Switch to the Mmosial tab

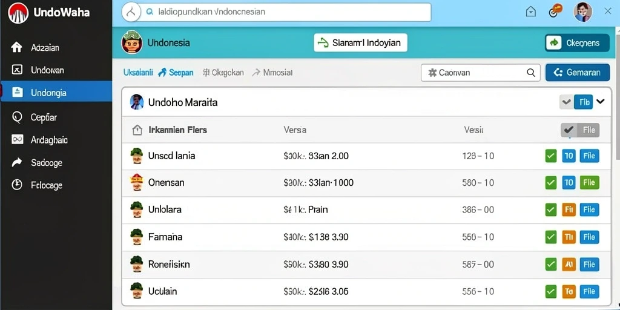(x=272, y=73)
